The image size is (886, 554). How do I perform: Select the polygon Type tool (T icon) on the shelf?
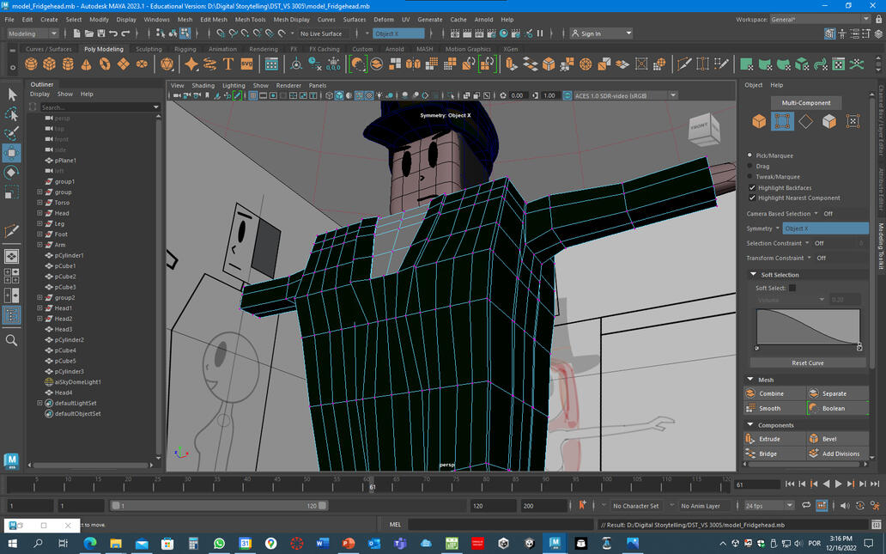228,64
